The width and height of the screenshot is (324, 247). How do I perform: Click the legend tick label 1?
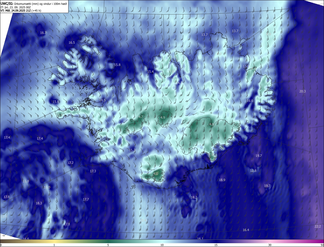[54, 245]
